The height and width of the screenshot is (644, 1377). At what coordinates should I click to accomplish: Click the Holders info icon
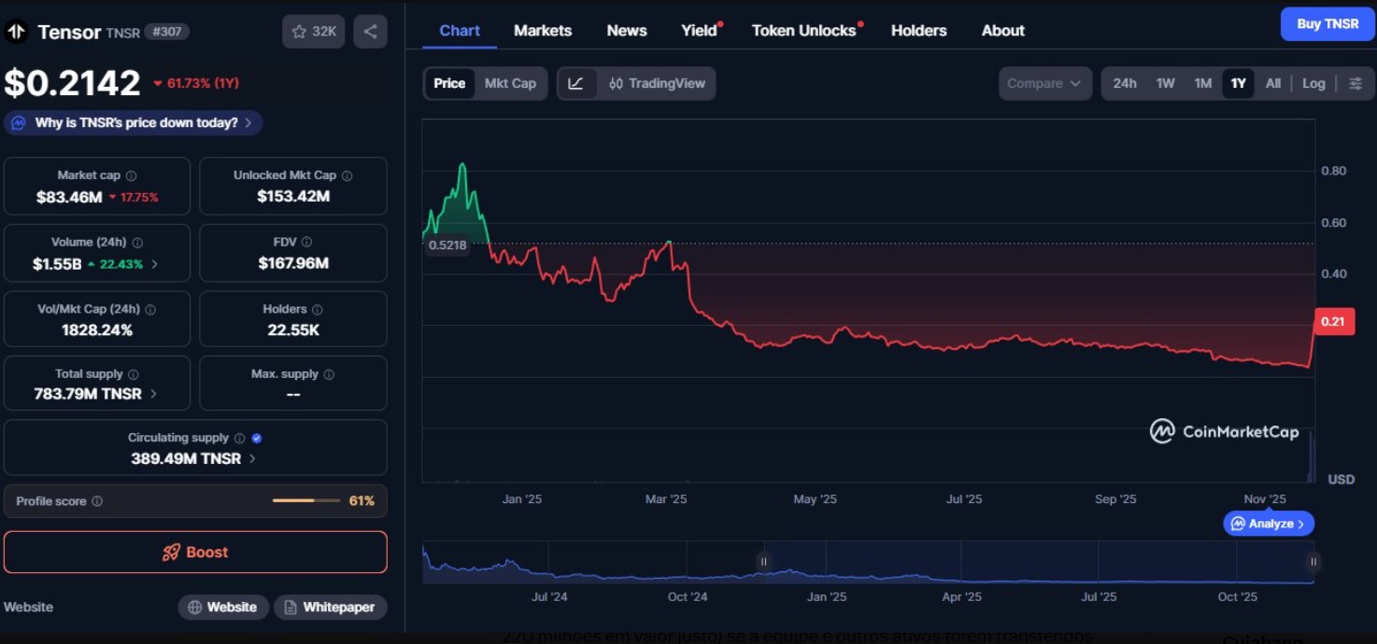pyautogui.click(x=317, y=309)
